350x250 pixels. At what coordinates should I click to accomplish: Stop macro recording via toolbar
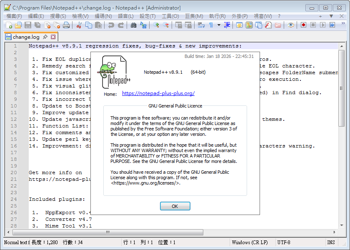pyautogui.click(x=313, y=25)
